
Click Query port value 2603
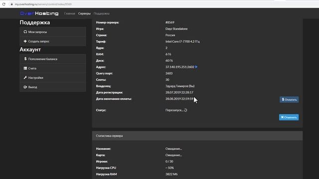point(169,73)
